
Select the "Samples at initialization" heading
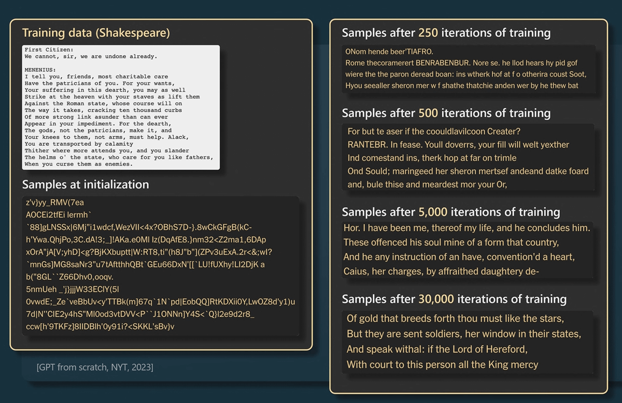click(86, 184)
